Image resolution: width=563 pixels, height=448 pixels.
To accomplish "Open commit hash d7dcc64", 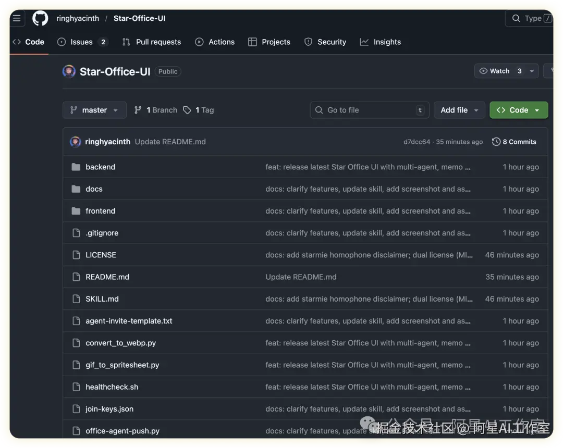I will tap(417, 142).
